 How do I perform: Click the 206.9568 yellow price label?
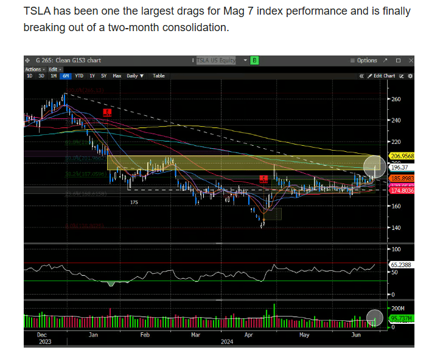click(x=402, y=156)
